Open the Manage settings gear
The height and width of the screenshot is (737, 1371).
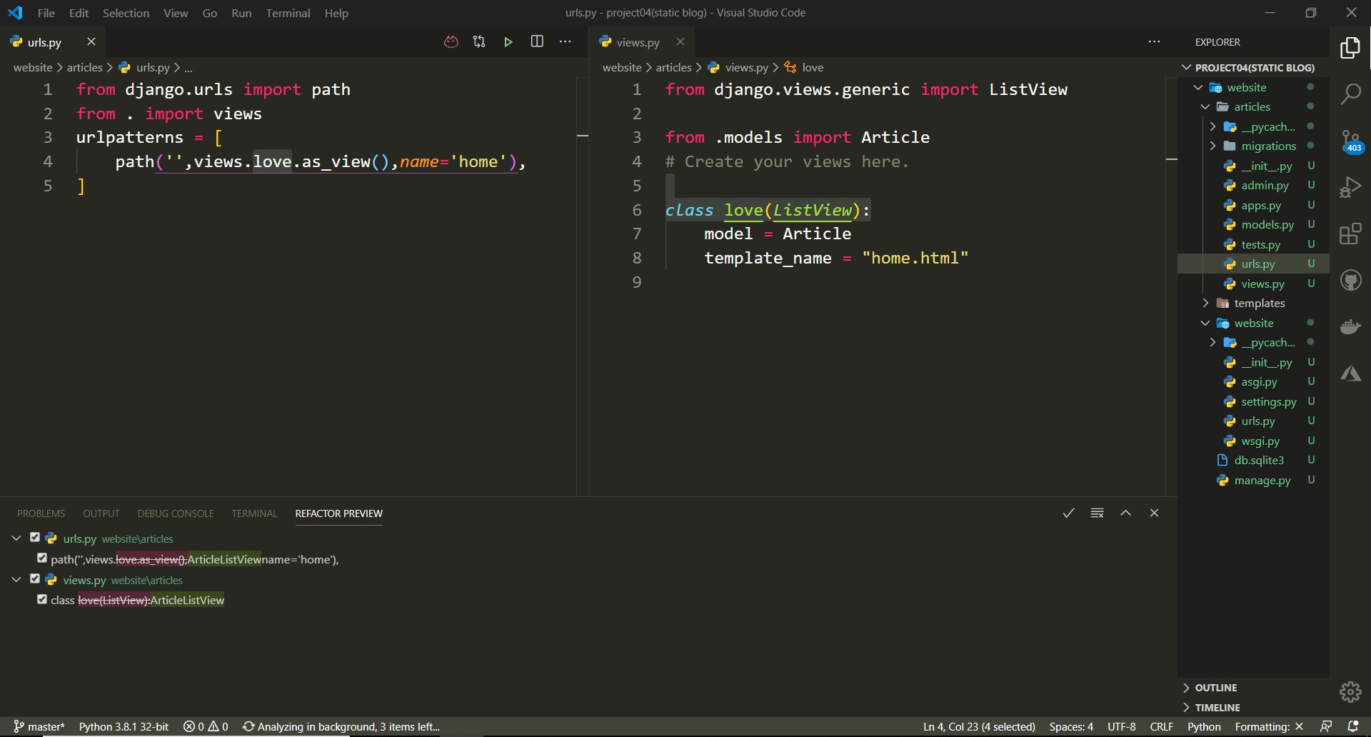(1350, 691)
